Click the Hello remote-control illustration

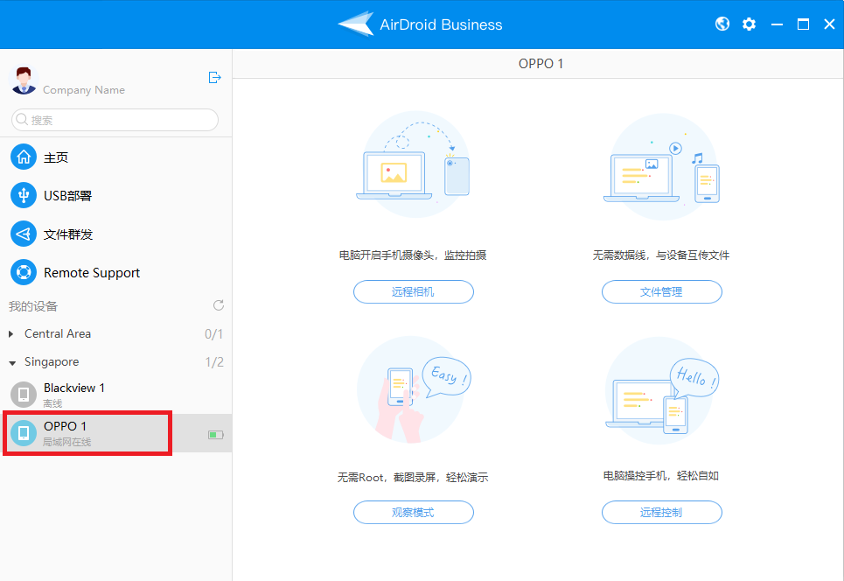662,391
